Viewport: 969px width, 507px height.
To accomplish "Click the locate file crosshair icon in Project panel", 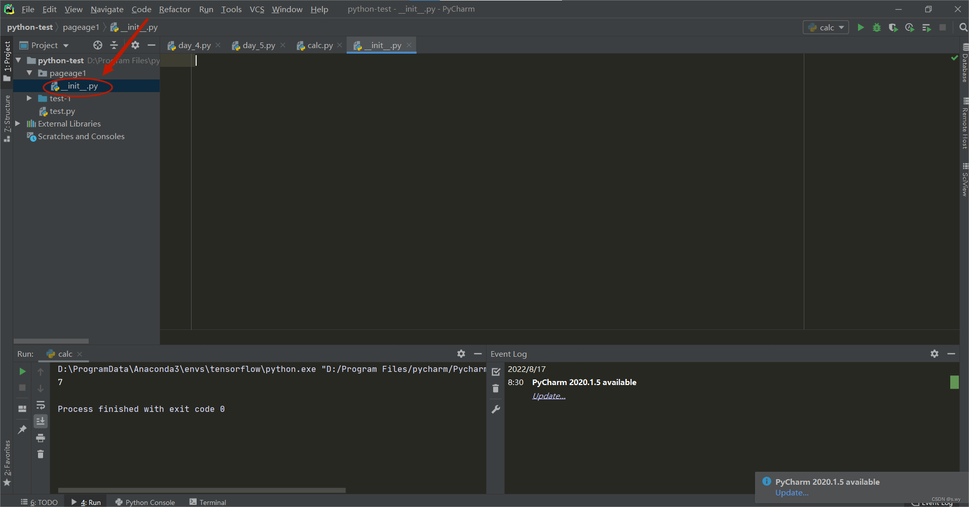I will [x=98, y=45].
